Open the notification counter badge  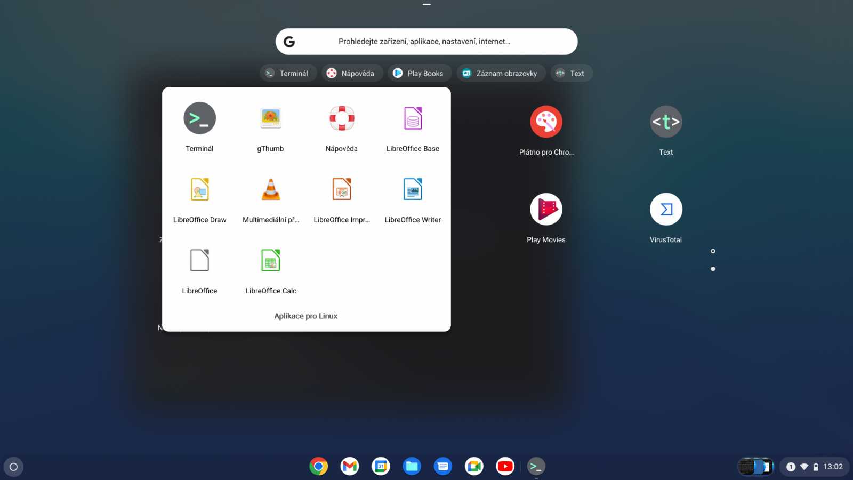coord(791,467)
